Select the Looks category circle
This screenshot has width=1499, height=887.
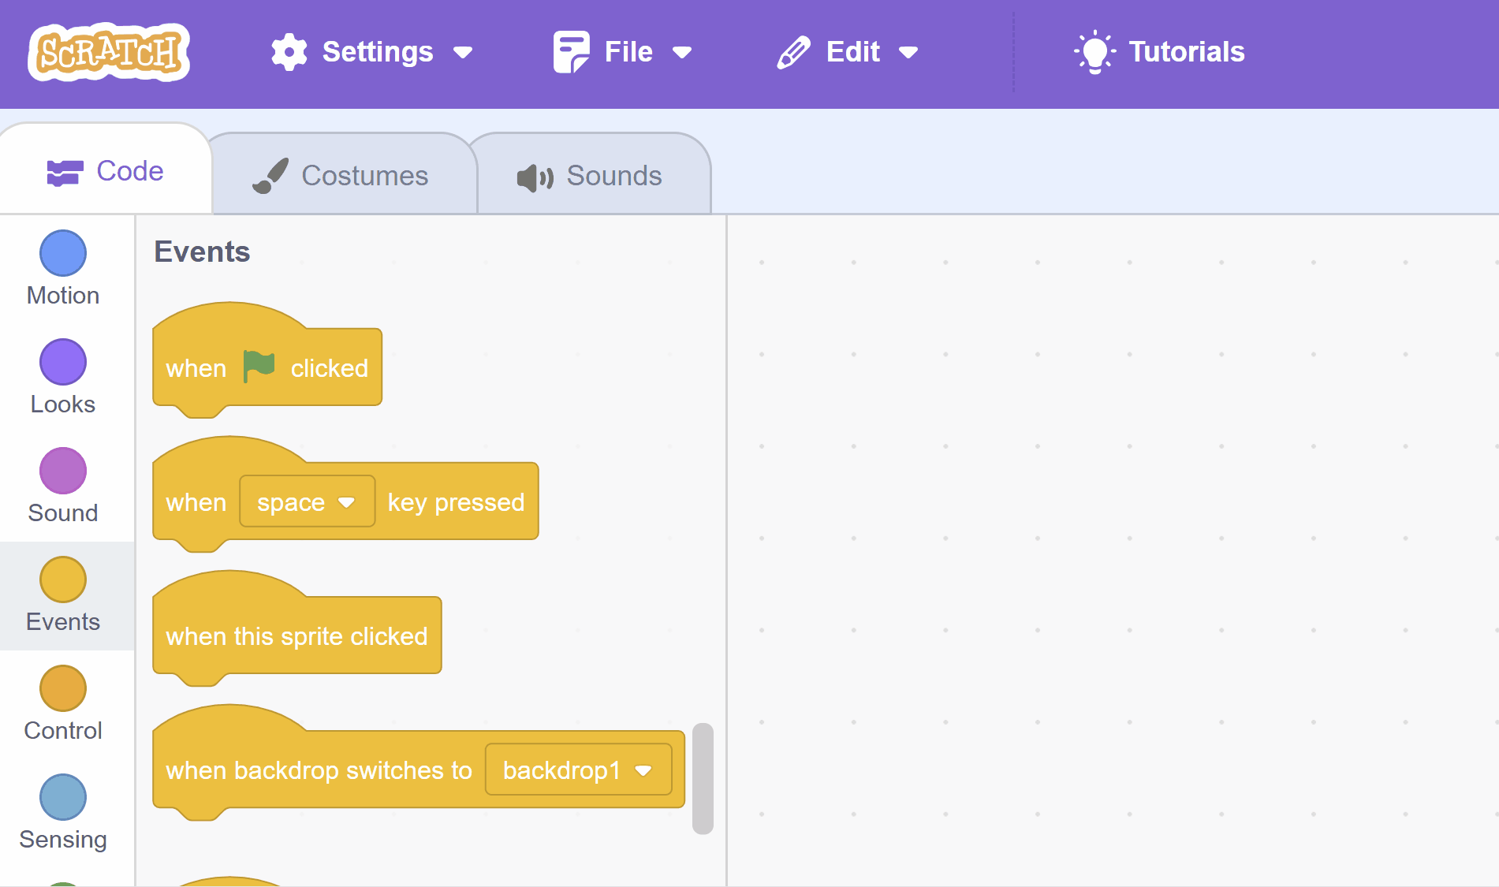click(x=63, y=362)
